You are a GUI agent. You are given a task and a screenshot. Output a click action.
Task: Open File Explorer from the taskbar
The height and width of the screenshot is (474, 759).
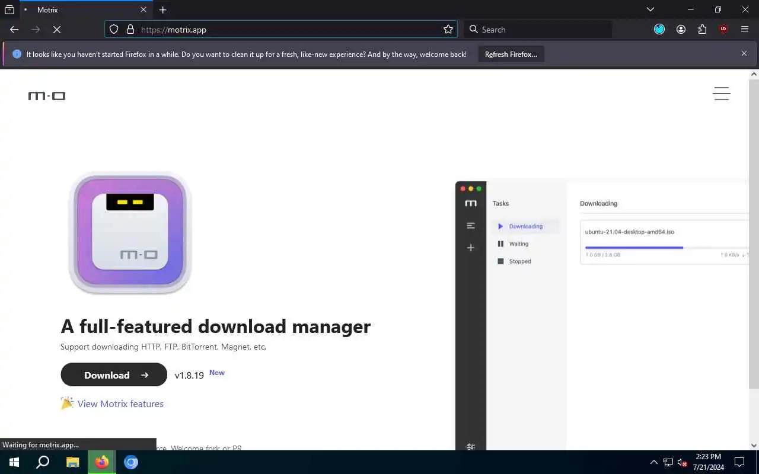coord(72,462)
